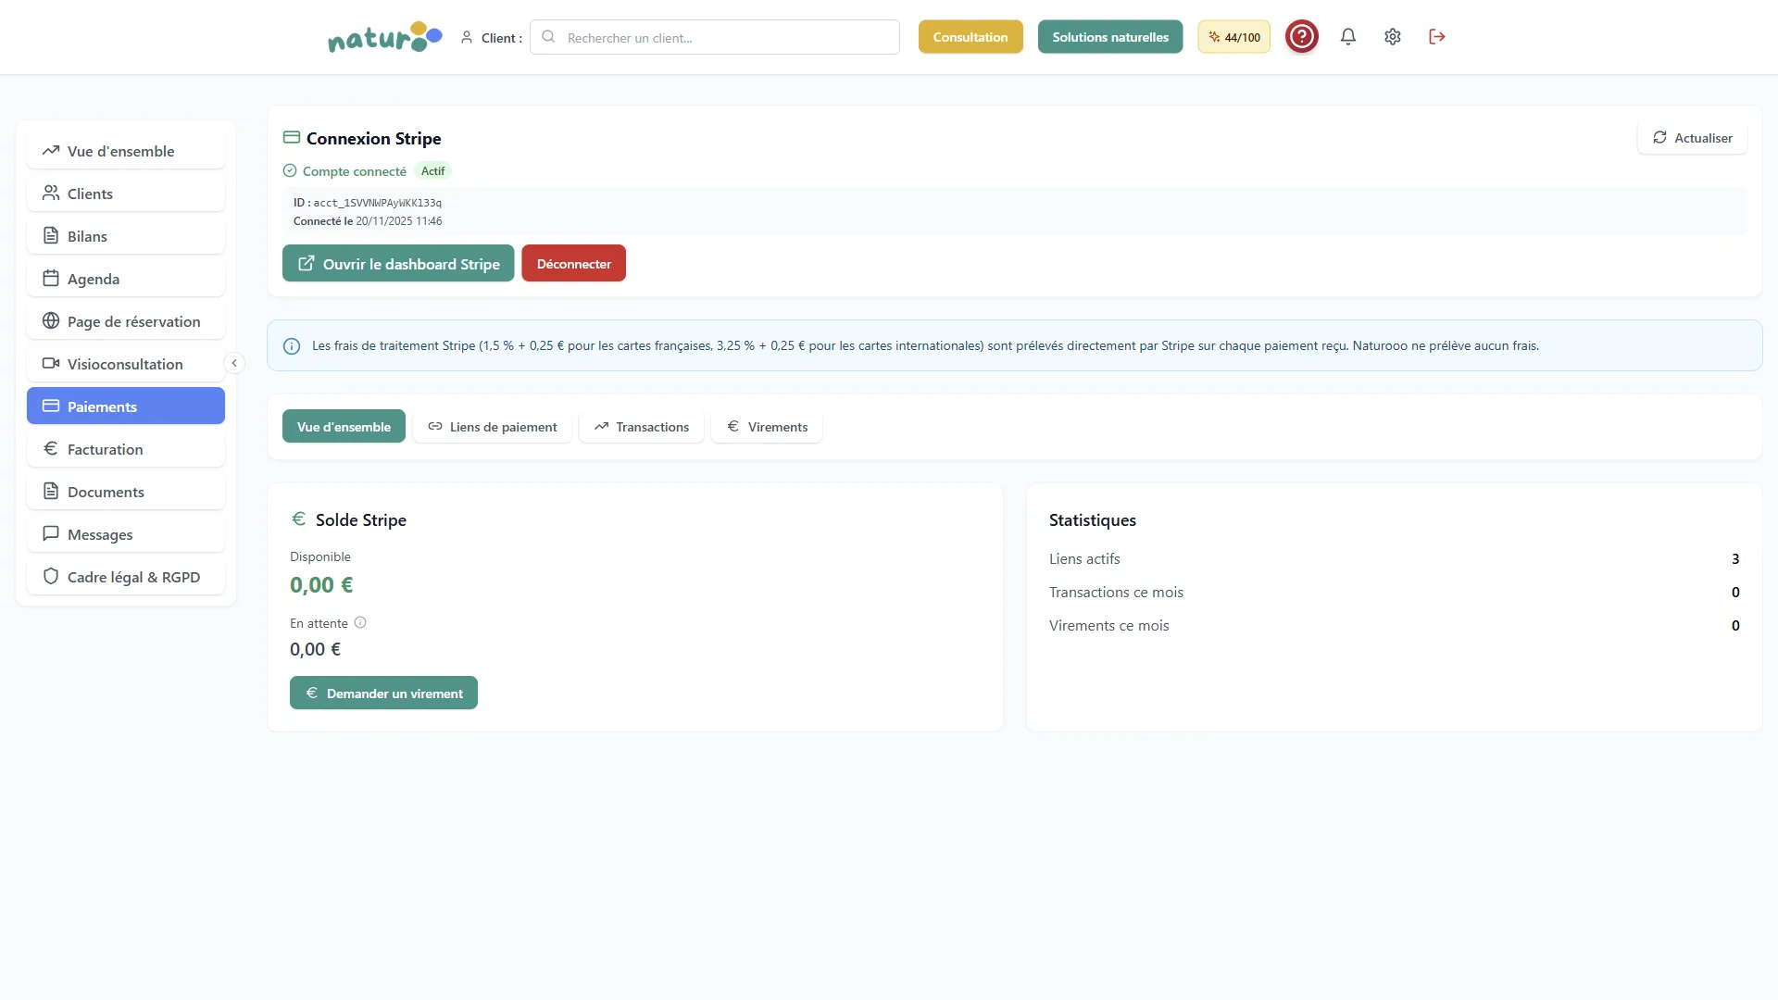Click the client user icon in header

tap(467, 38)
